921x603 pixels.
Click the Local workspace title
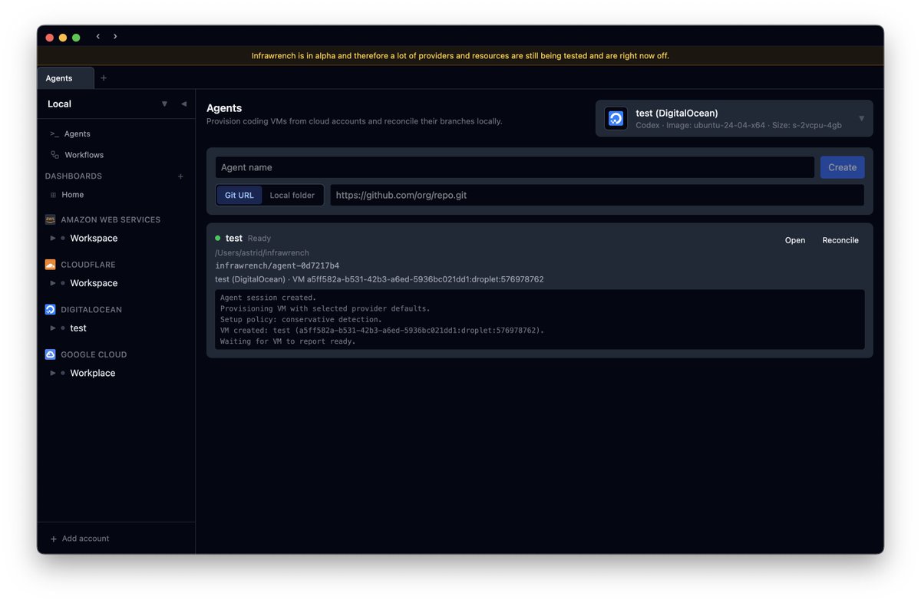pyautogui.click(x=59, y=104)
